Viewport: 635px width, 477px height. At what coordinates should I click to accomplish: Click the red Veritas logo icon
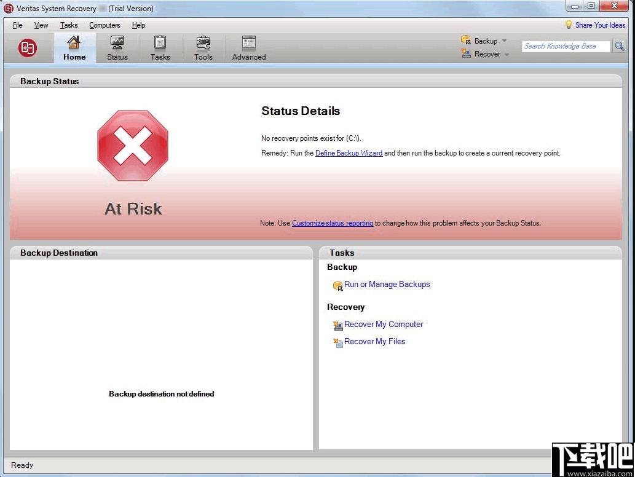(28, 48)
